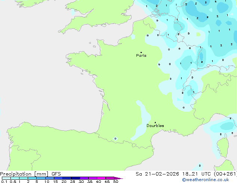237x183 pixels.
Task: Click the "(00+261)" forecast offset text
Action: (x=225, y=174)
